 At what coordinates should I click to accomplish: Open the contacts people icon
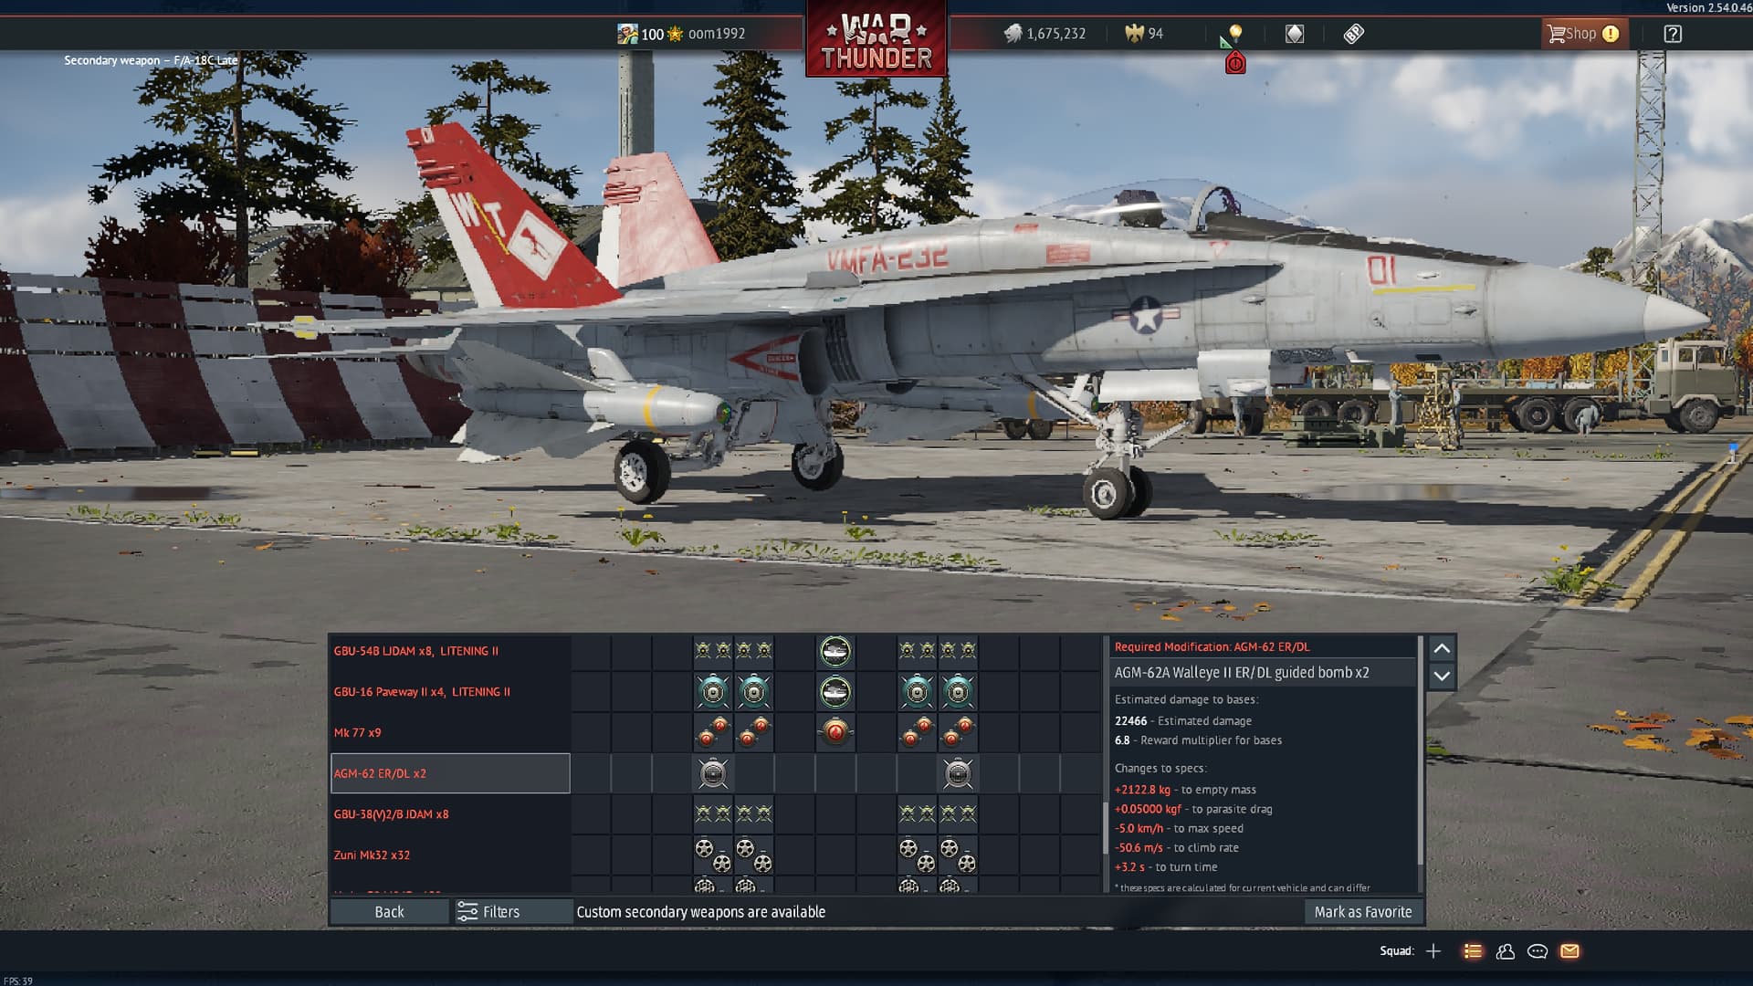pos(1506,951)
